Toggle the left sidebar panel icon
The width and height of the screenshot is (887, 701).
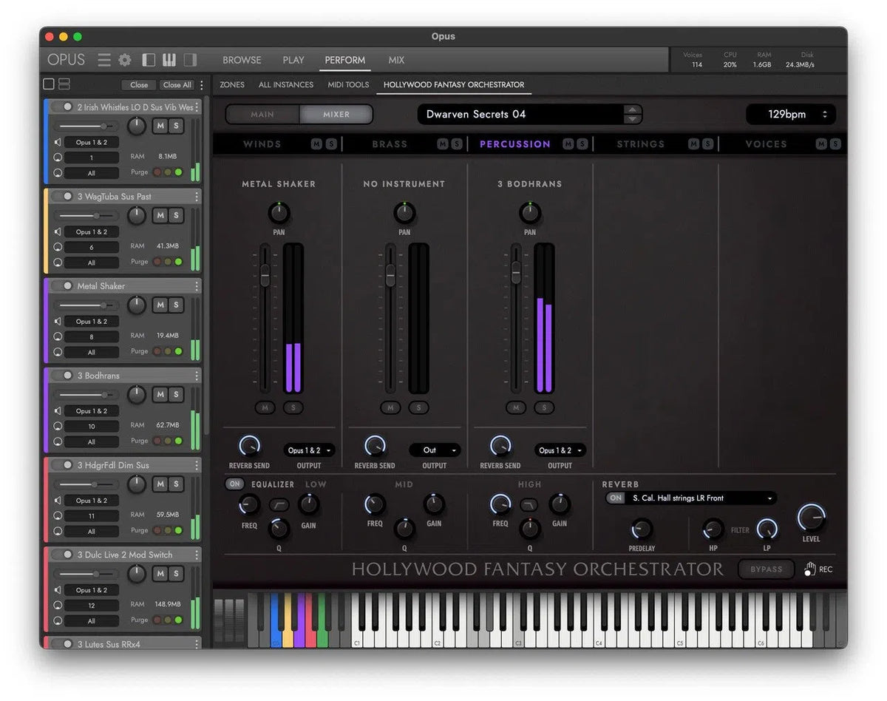click(x=149, y=60)
